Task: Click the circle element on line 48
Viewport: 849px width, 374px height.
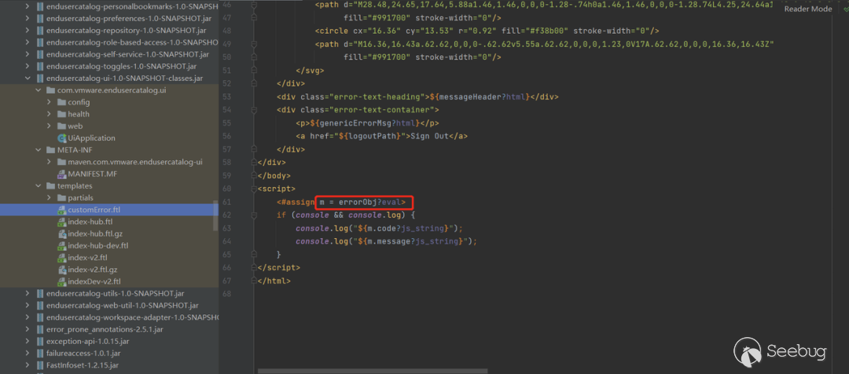Action: click(487, 31)
